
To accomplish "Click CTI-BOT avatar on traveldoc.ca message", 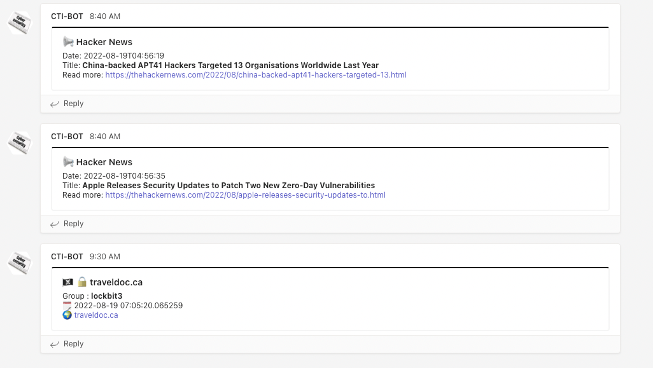I will (19, 263).
